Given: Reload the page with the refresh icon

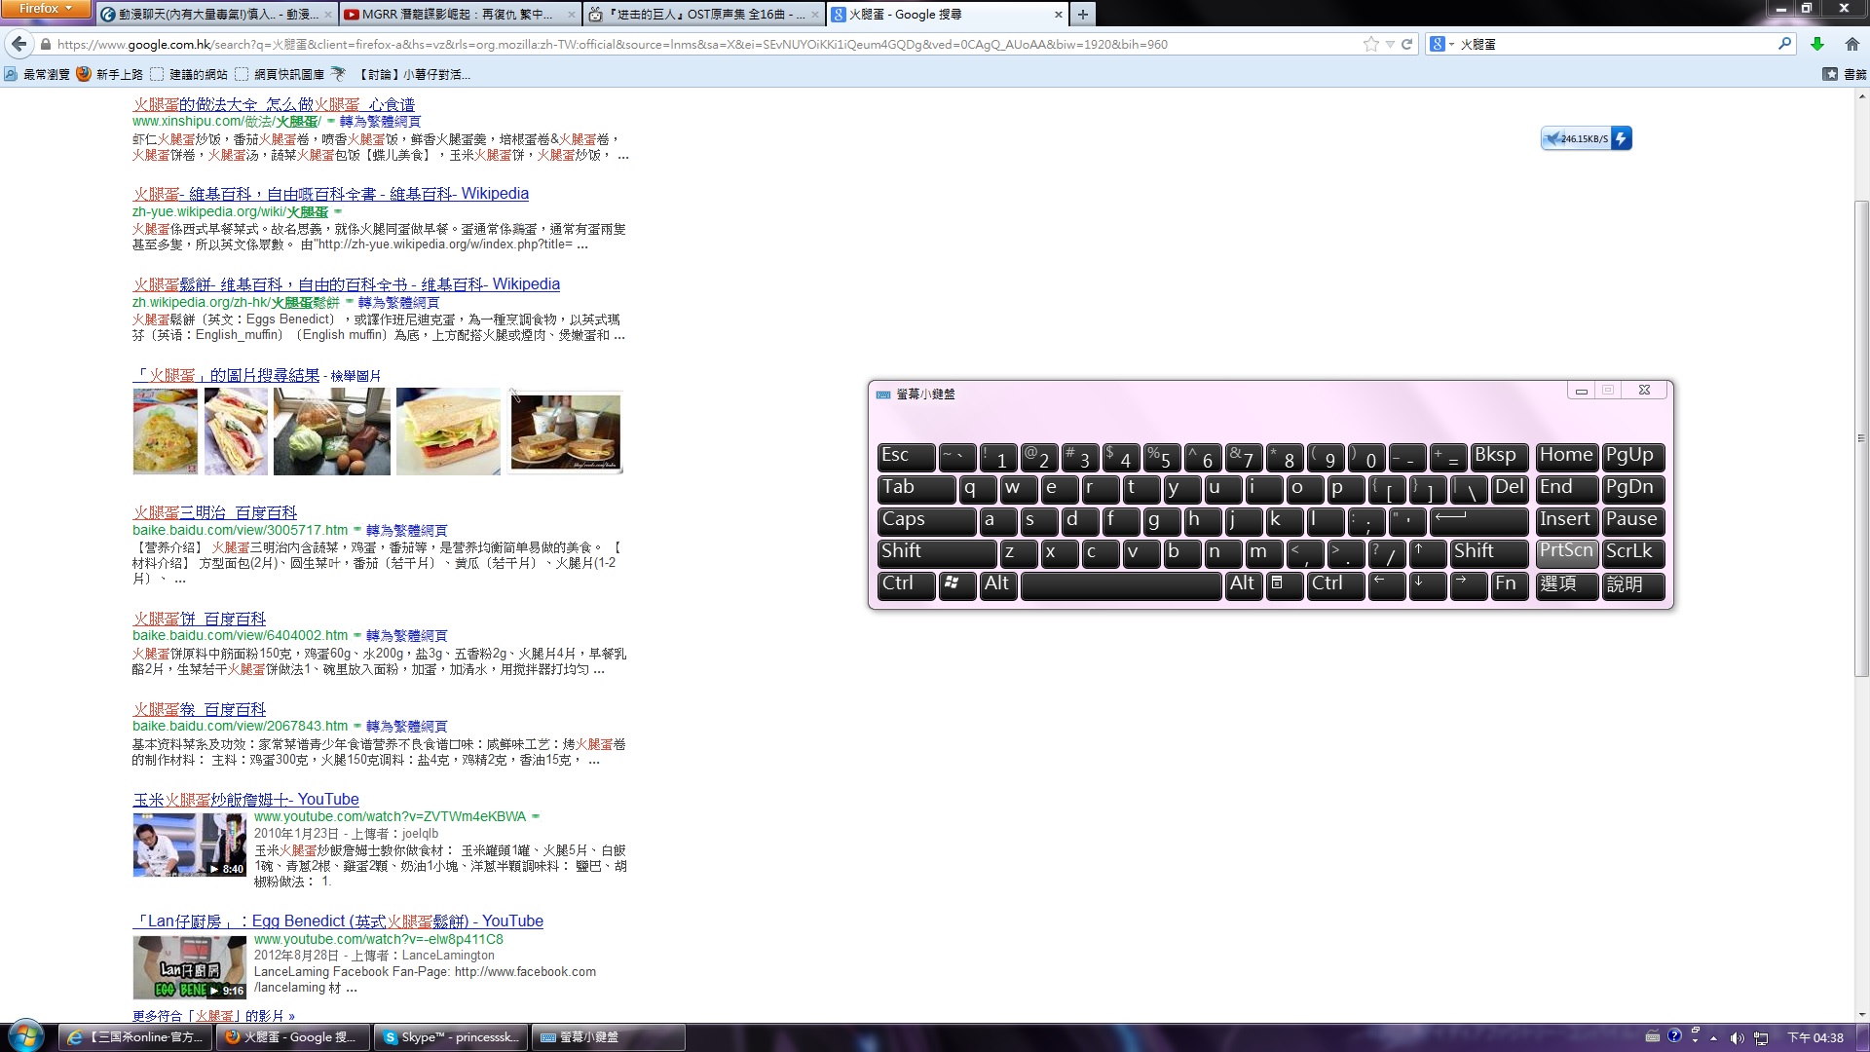Looking at the screenshot, I should click(1406, 44).
